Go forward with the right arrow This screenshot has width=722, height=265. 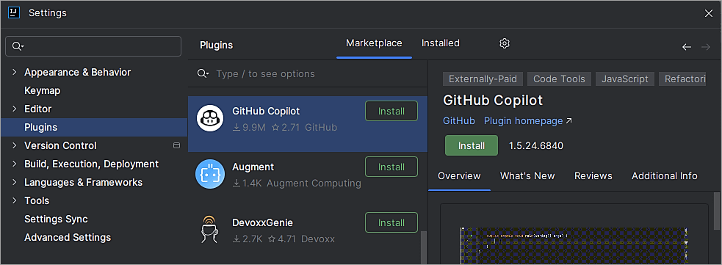(x=705, y=47)
